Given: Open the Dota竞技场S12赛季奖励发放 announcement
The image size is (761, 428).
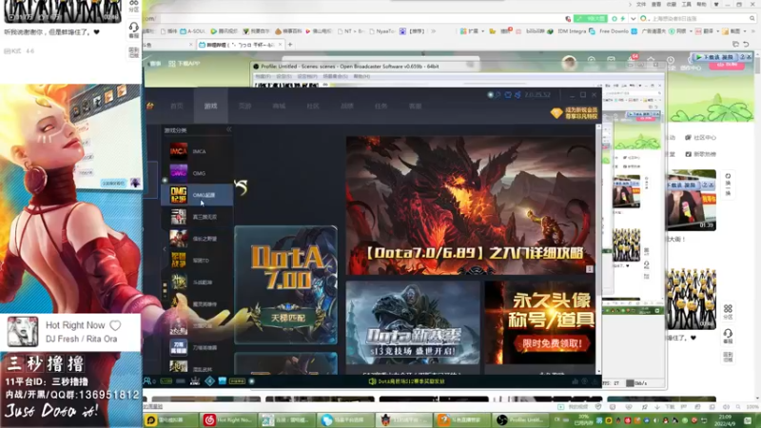Looking at the screenshot, I should click(x=407, y=381).
